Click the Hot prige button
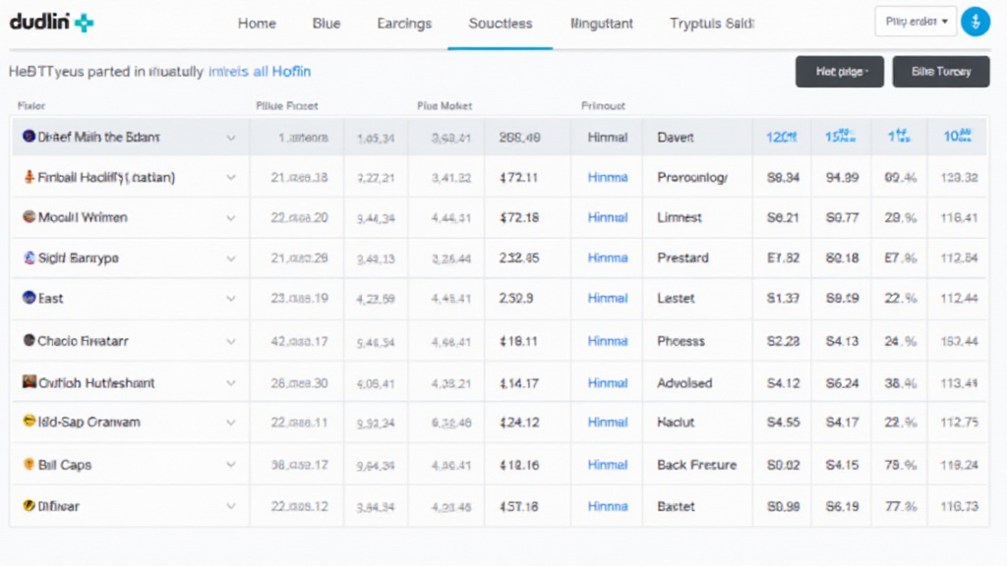Screen dimensions: 1007x566 click(838, 71)
